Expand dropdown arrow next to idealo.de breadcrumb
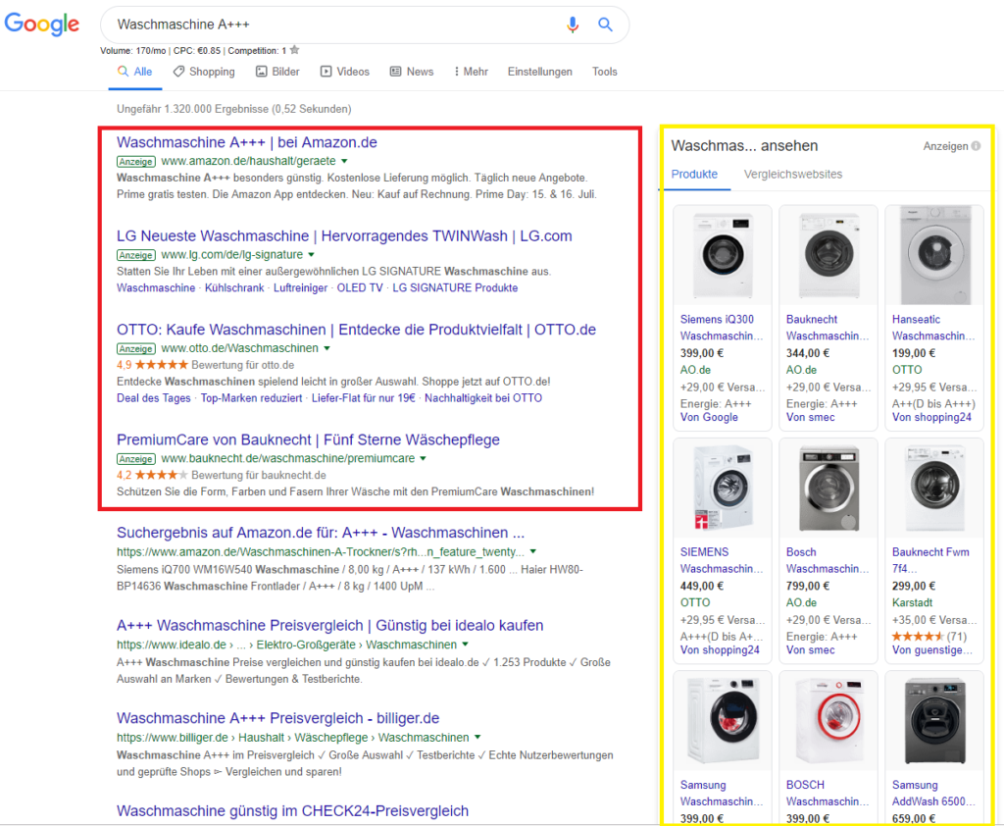The height and width of the screenshot is (826, 1004). pos(465,645)
